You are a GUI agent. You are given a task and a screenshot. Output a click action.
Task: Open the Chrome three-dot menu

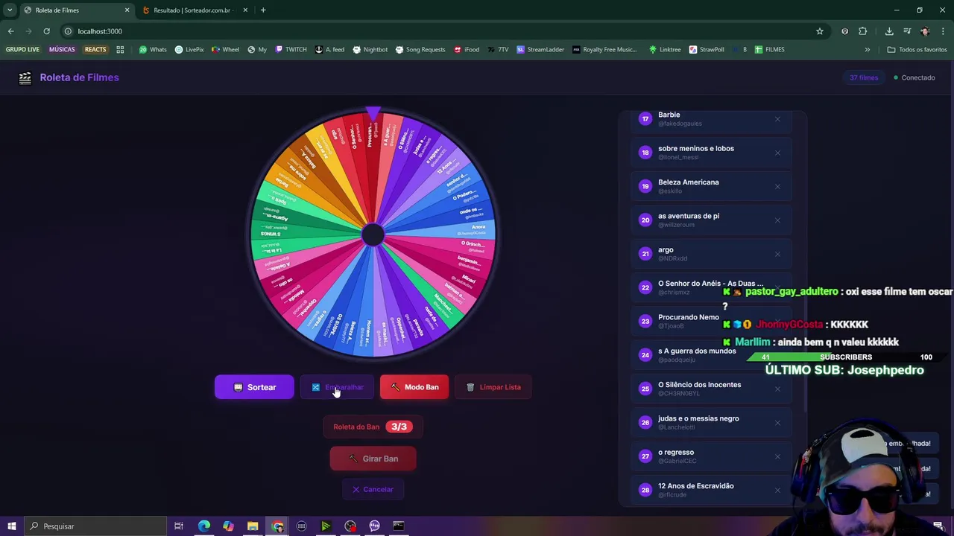943,31
